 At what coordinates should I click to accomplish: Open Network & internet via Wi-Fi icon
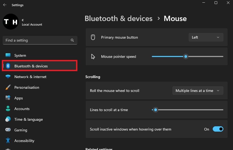click(8, 77)
